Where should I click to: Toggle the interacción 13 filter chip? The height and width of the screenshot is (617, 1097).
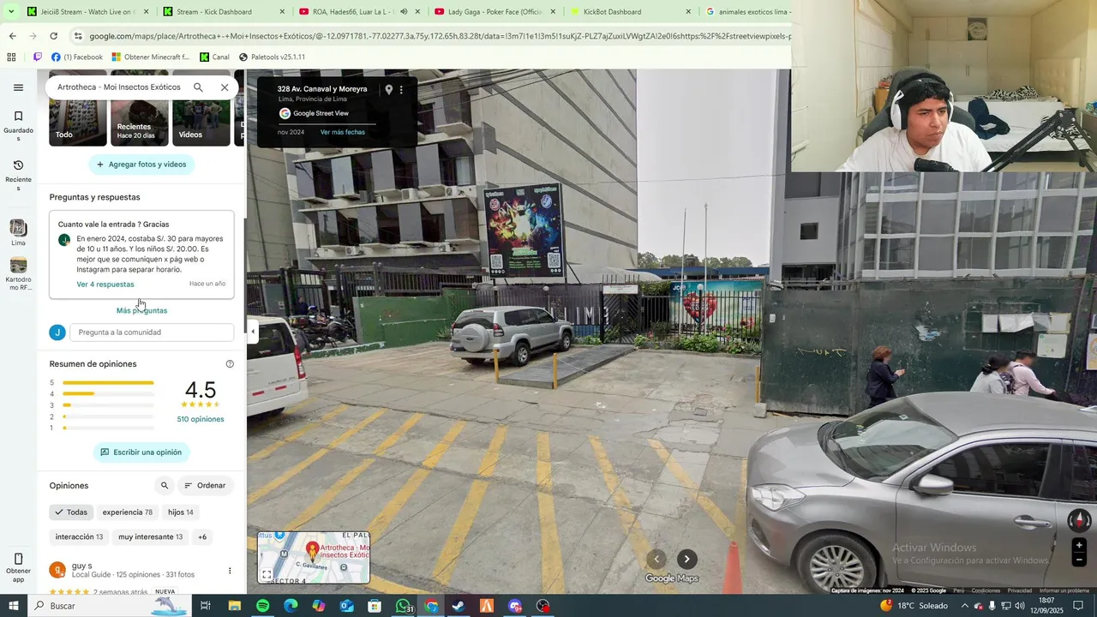point(79,537)
